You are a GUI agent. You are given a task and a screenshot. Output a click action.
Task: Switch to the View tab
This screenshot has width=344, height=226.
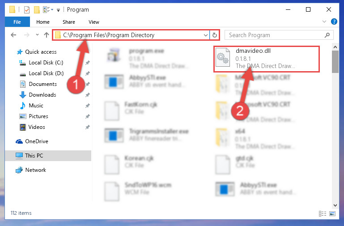tap(93, 22)
